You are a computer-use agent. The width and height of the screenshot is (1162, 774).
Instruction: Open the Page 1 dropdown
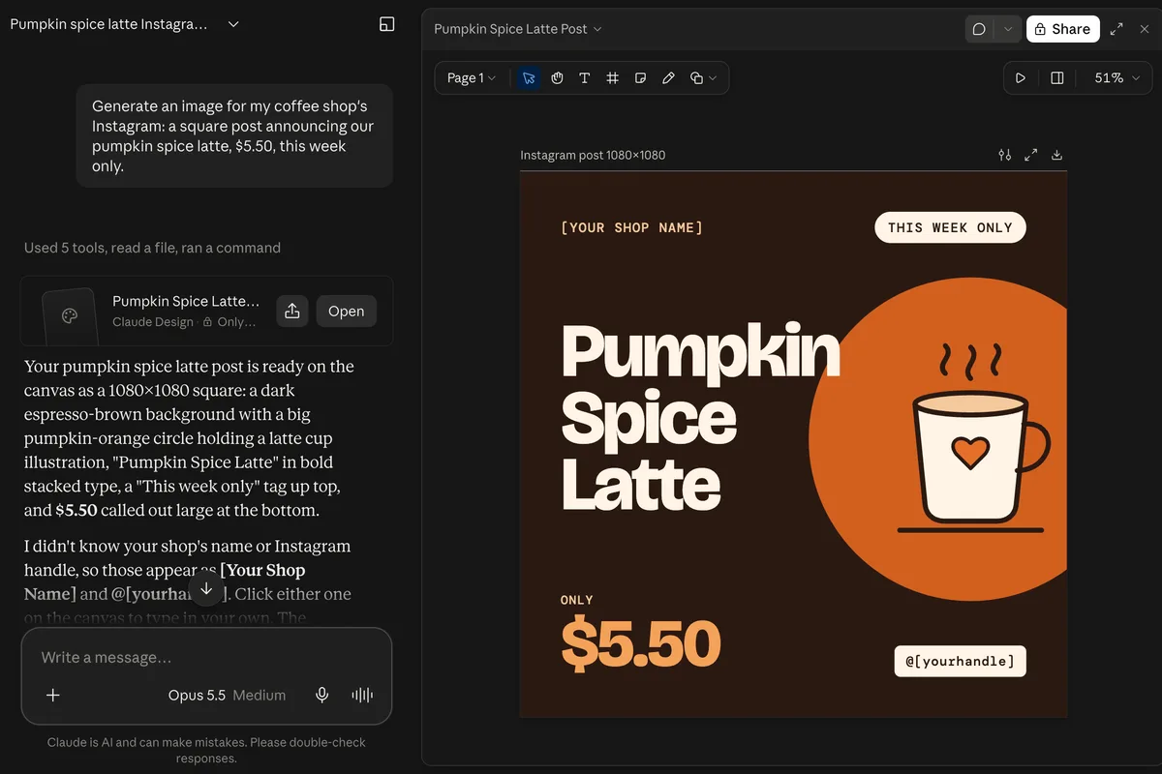point(472,78)
